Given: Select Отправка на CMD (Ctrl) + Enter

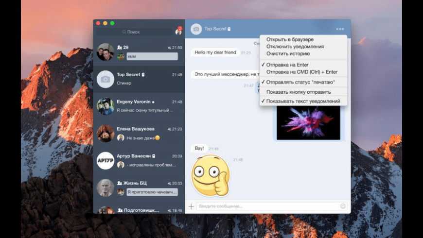Looking at the screenshot, I should point(302,72).
